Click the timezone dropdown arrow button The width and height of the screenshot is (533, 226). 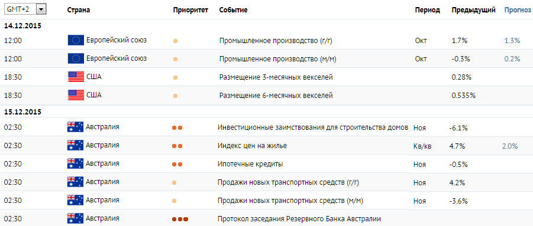pos(41,9)
